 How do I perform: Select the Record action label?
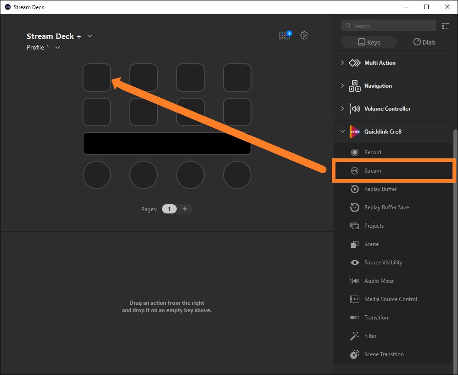click(x=373, y=152)
